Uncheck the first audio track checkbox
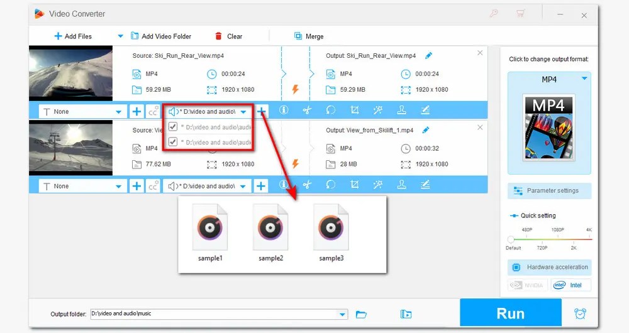629x333 pixels. tap(173, 127)
